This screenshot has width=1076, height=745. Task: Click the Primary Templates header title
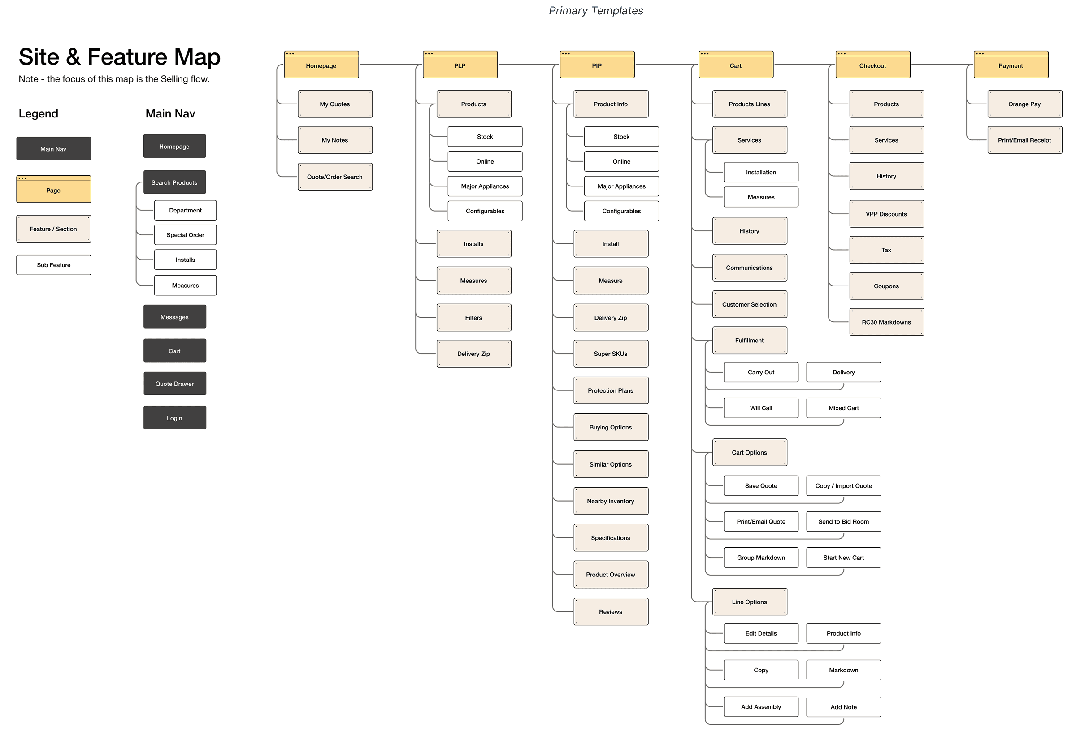point(596,11)
